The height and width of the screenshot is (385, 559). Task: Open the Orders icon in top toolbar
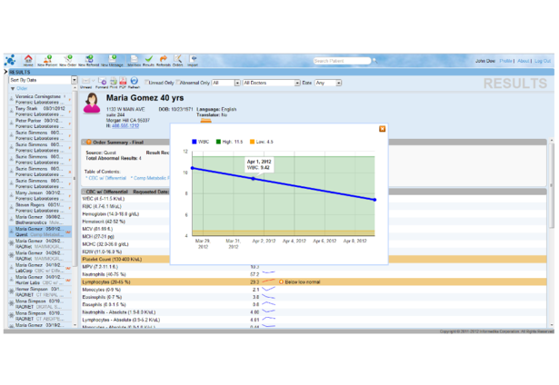[177, 59]
